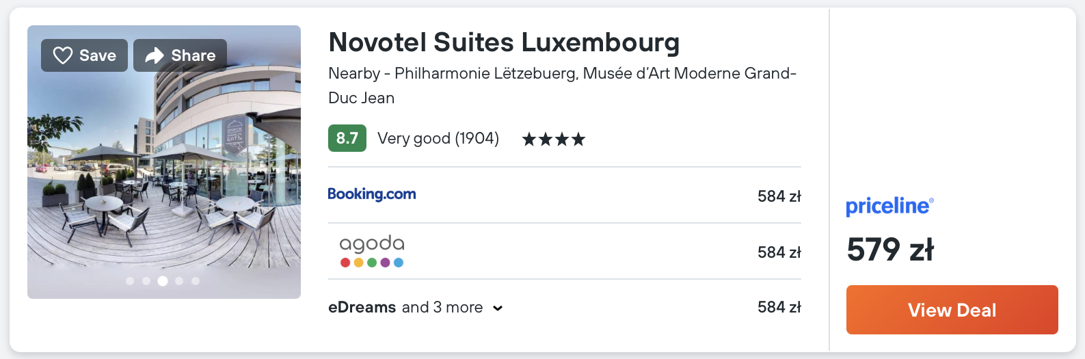The height and width of the screenshot is (359, 1085).
Task: Select the fourth photo carousel dot
Action: 179,281
